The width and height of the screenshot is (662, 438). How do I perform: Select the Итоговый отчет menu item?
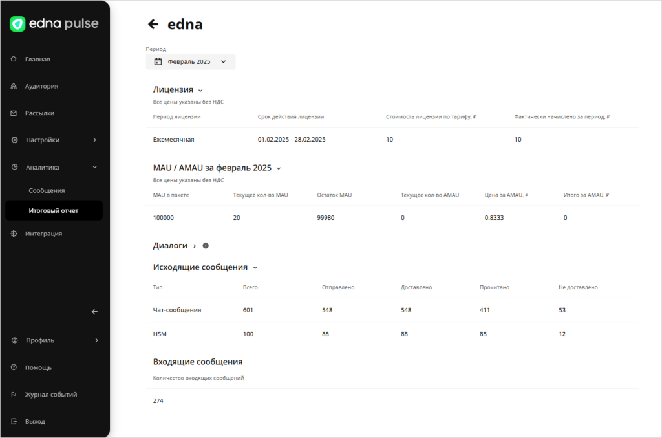(x=54, y=210)
